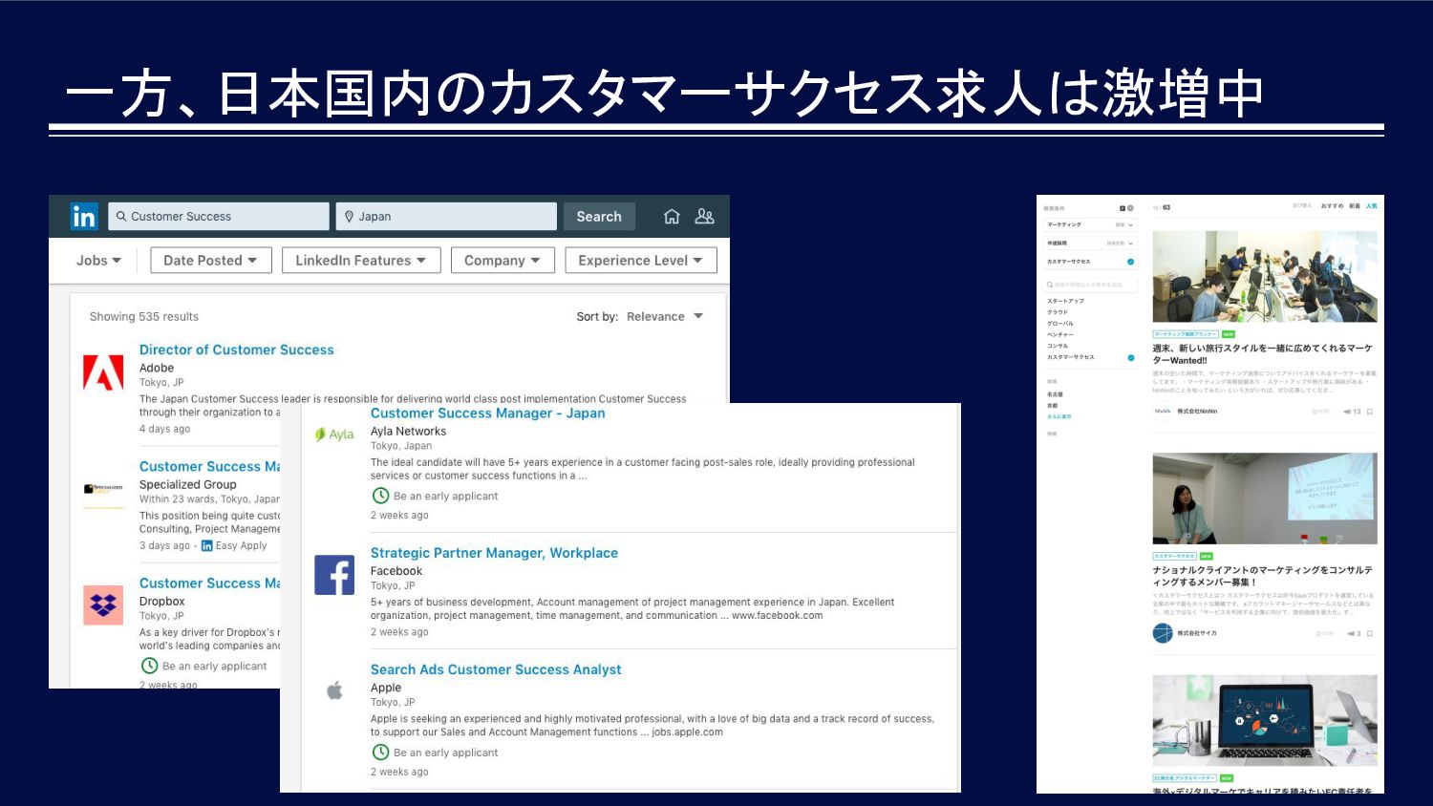The image size is (1433, 806).
Task: Select the ベンチャー tag filter
Action: 1060,335
